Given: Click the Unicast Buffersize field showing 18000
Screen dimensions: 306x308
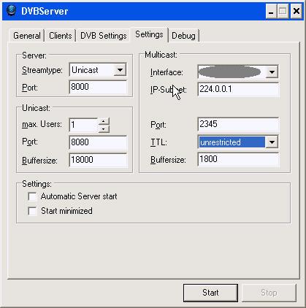Looking at the screenshot, I should pos(98,160).
